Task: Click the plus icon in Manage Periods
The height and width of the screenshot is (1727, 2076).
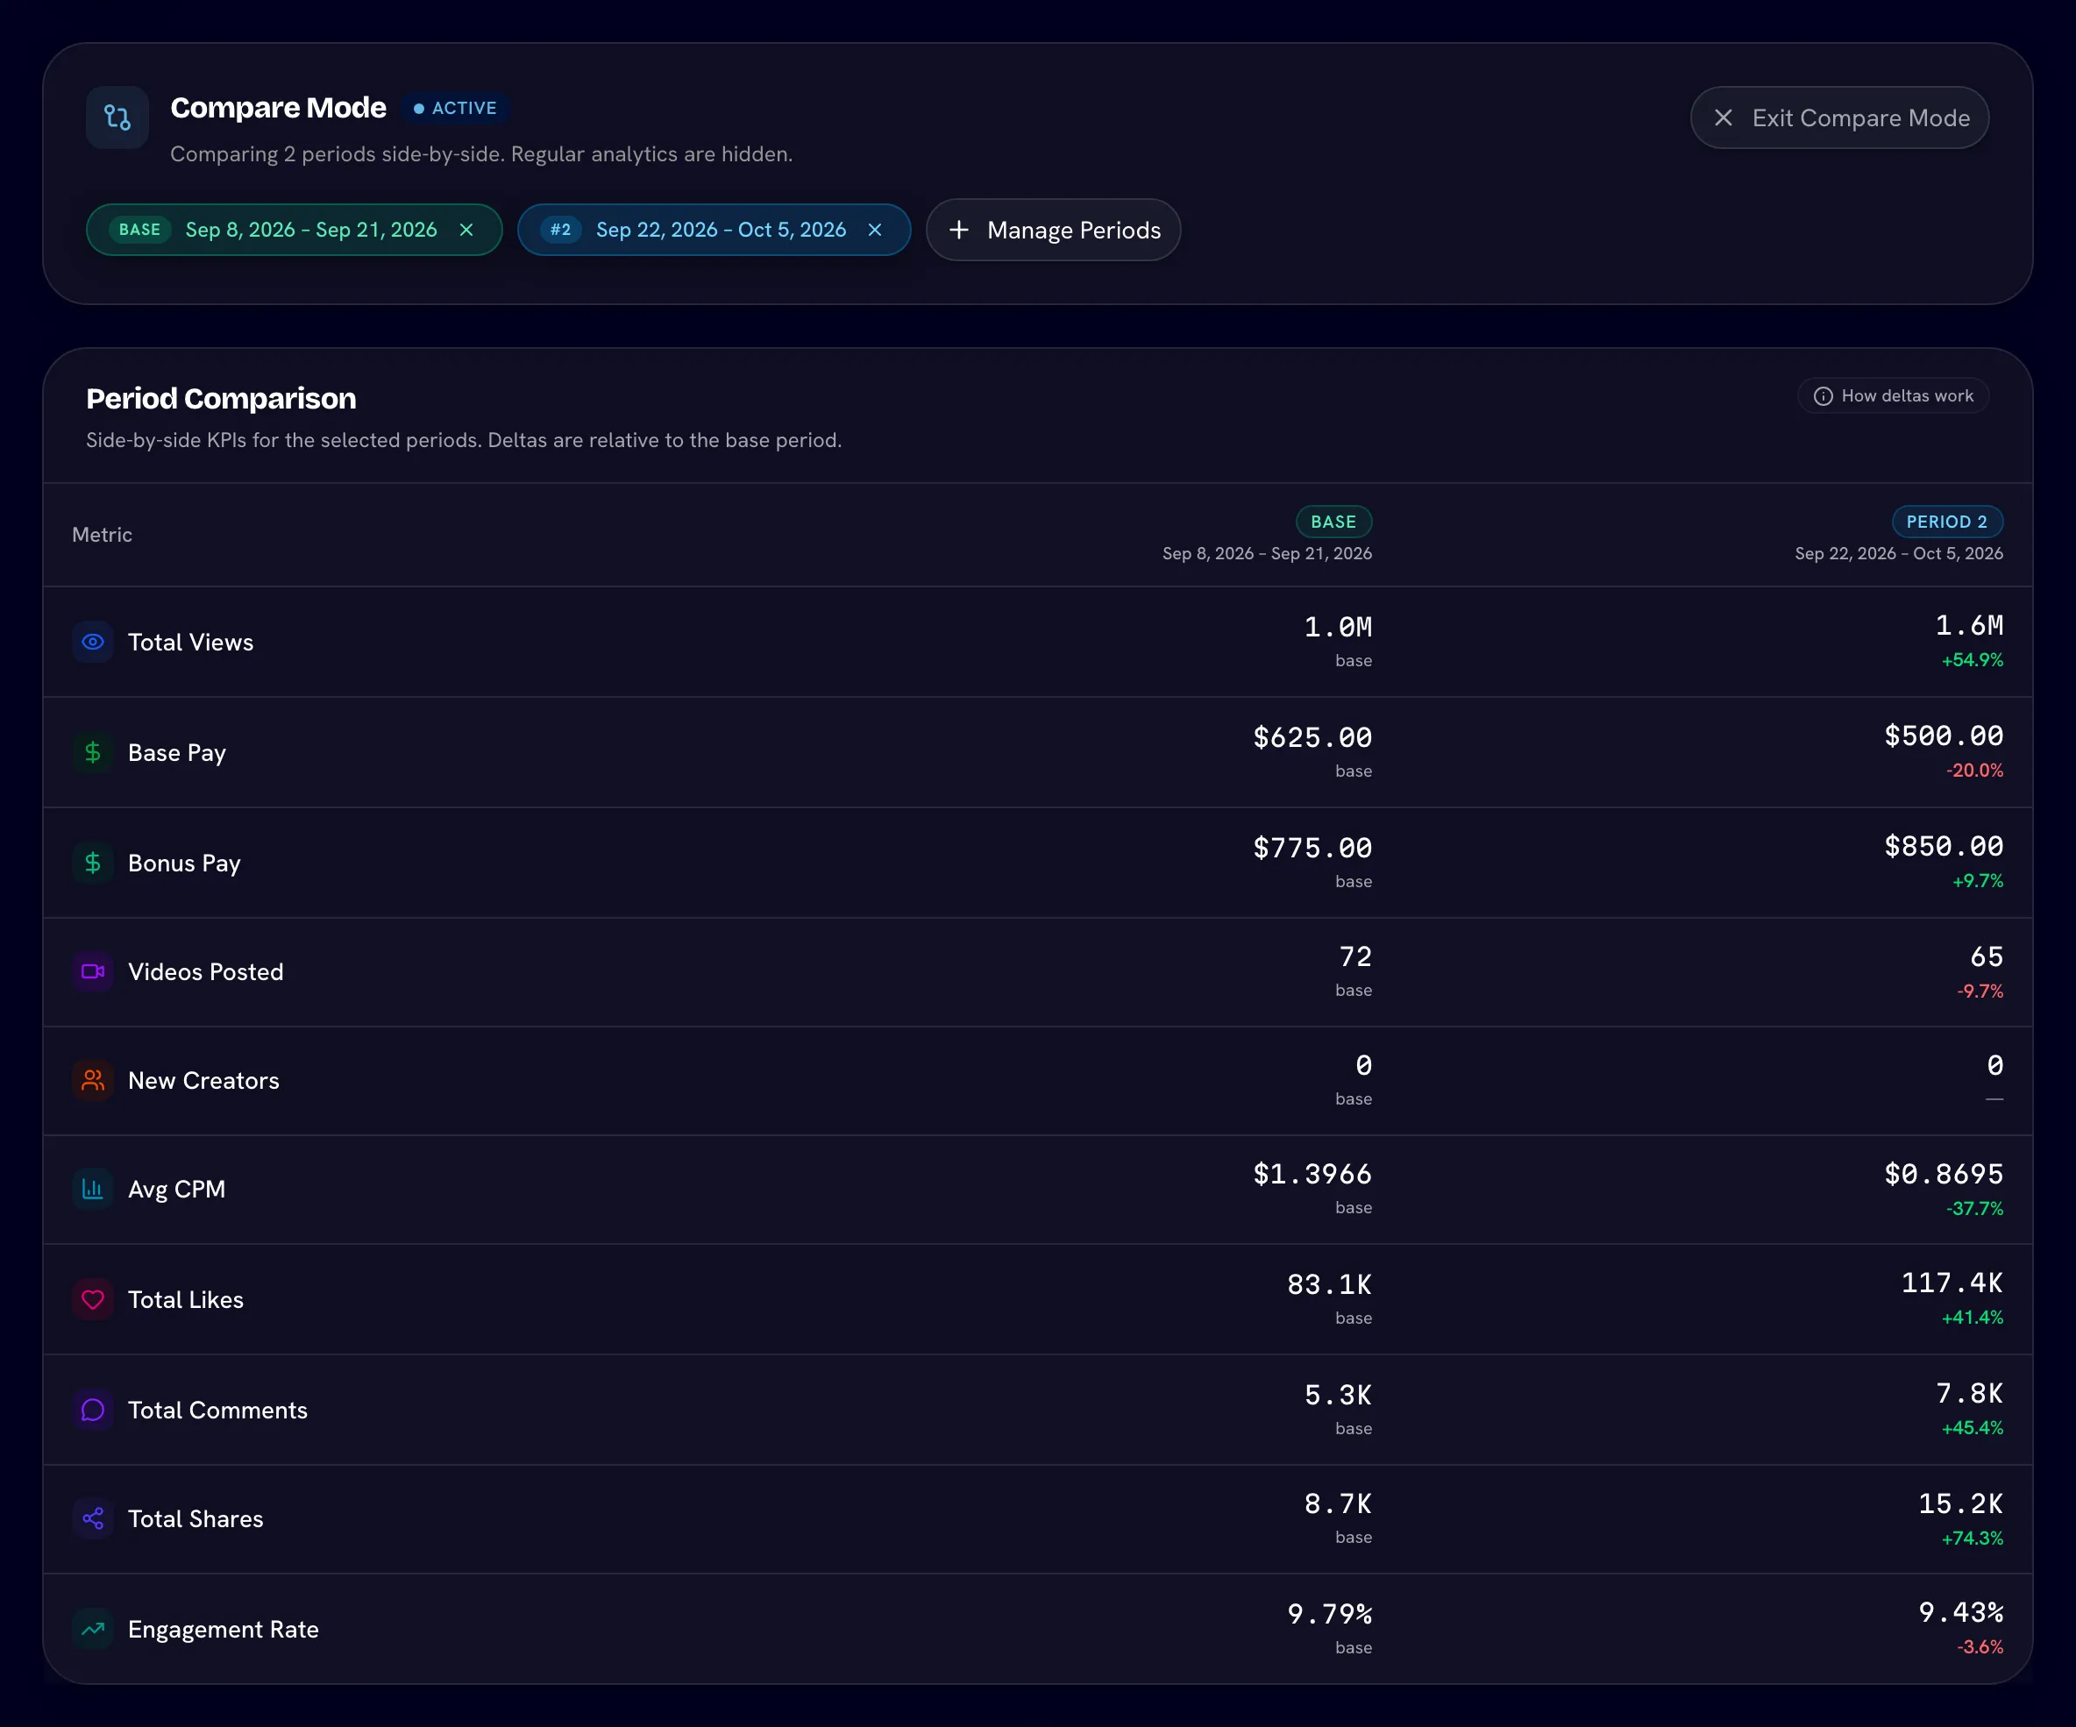Action: click(959, 230)
